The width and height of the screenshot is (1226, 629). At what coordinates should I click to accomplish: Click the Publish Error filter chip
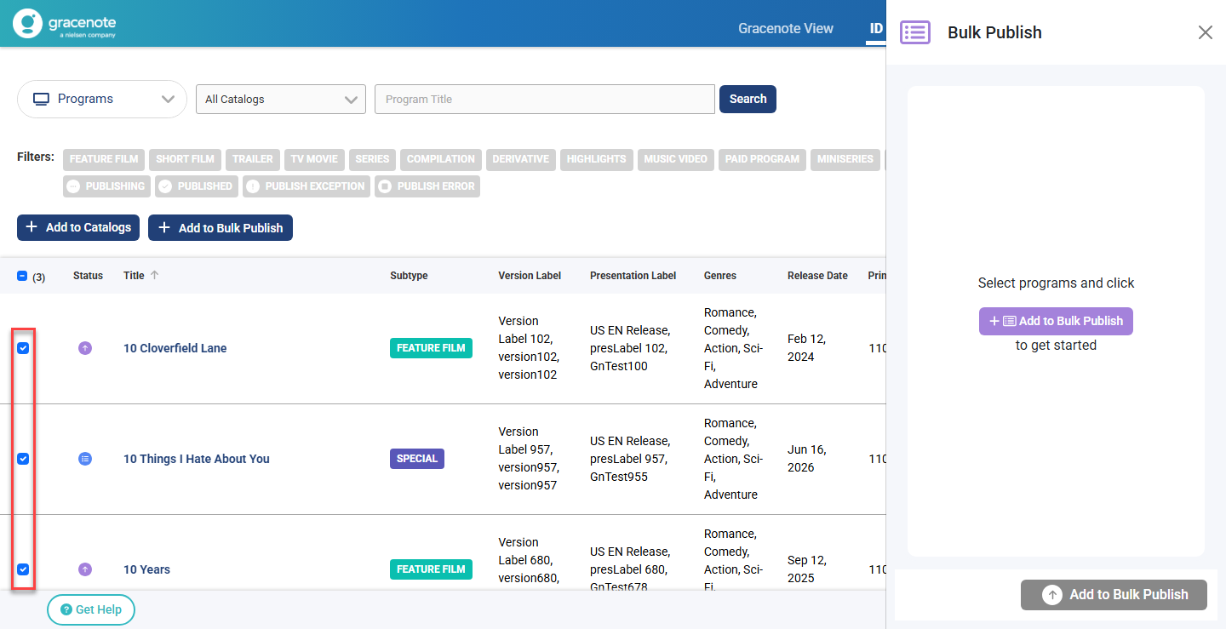pyautogui.click(x=427, y=186)
